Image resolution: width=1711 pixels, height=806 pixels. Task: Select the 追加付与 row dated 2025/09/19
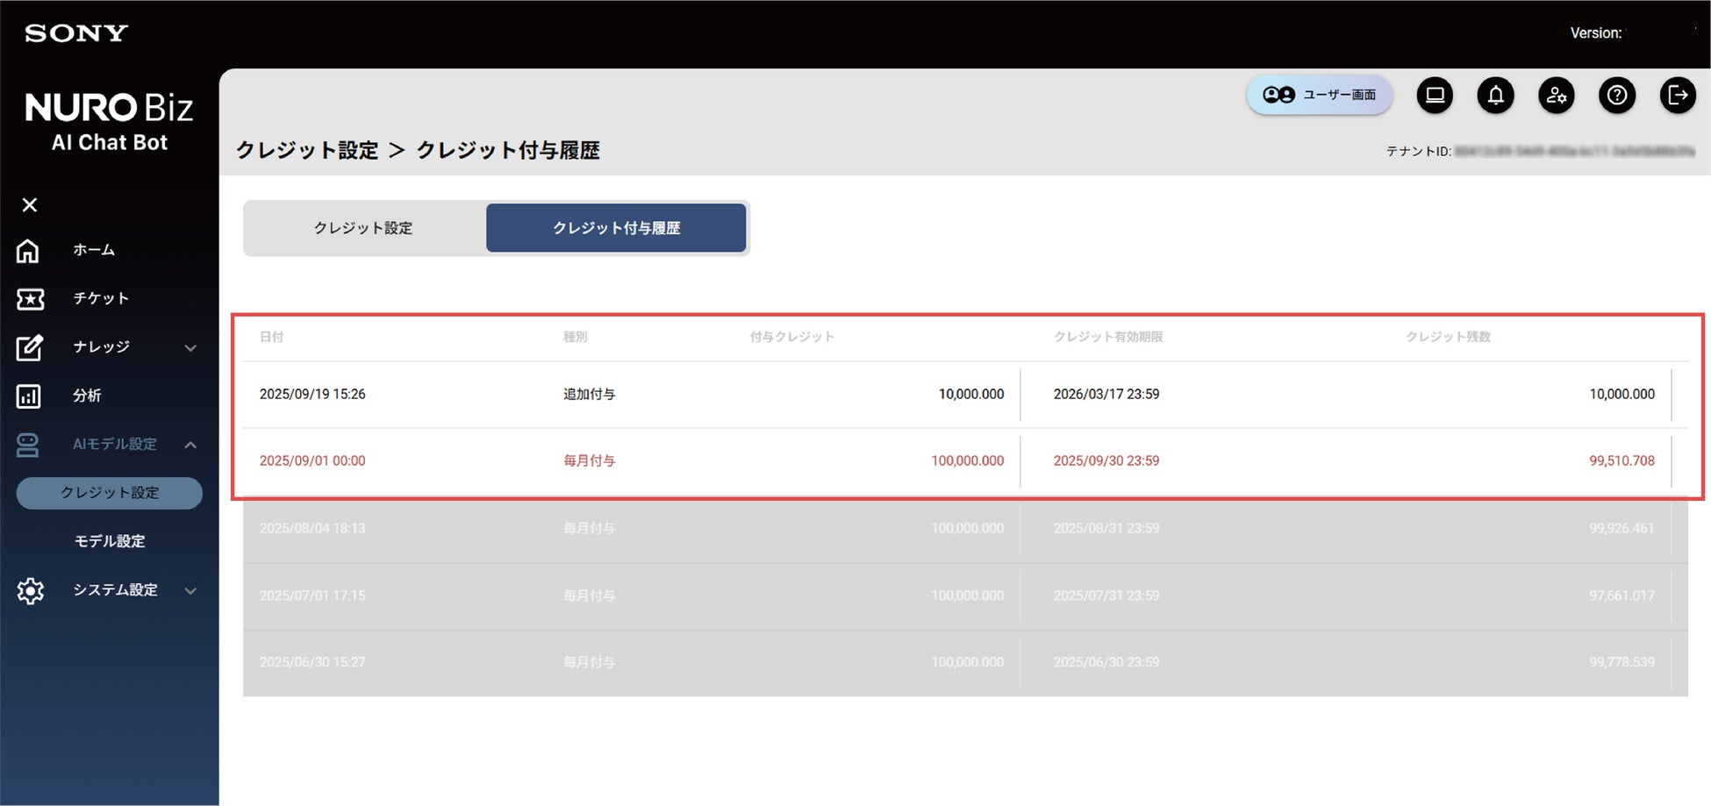point(965,395)
